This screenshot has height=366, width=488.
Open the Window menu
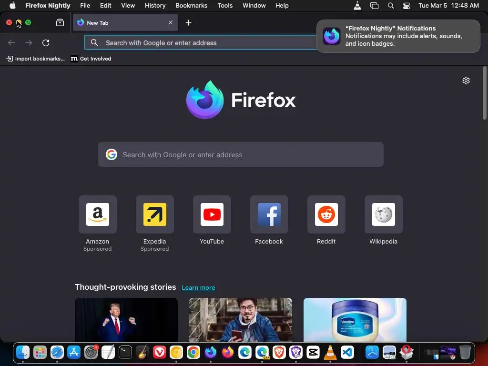[254, 6]
